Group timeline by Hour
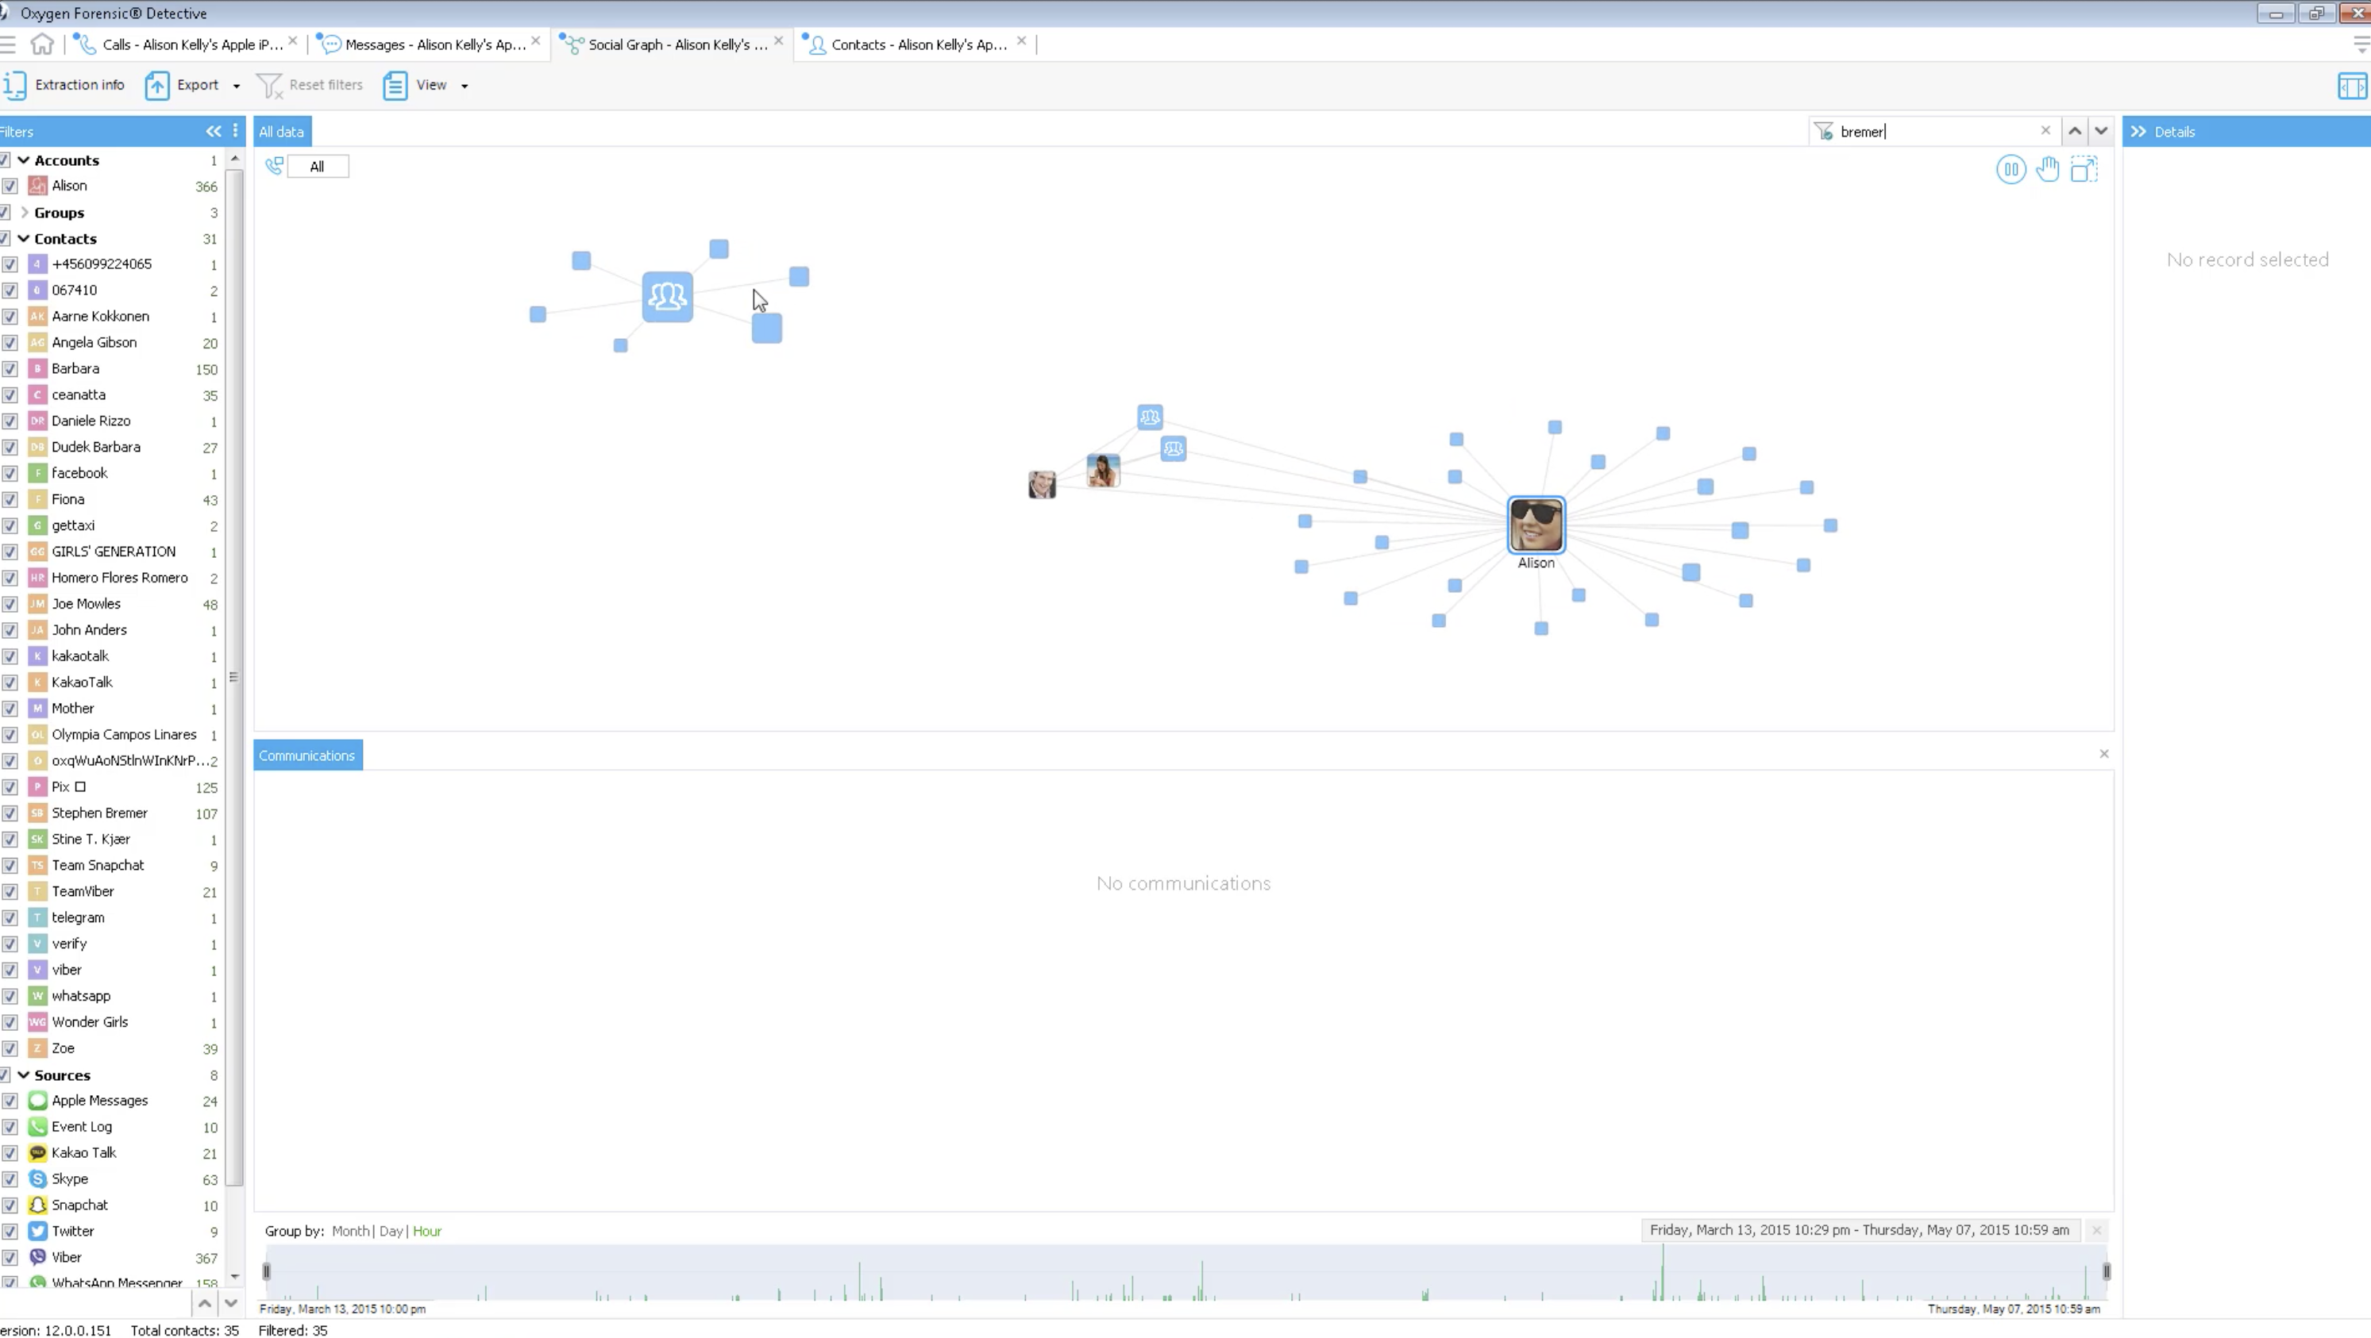The width and height of the screenshot is (2371, 1338). click(427, 1231)
